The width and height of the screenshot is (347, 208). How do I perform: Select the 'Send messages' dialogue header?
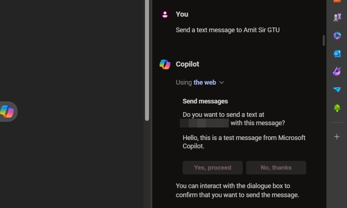click(205, 101)
